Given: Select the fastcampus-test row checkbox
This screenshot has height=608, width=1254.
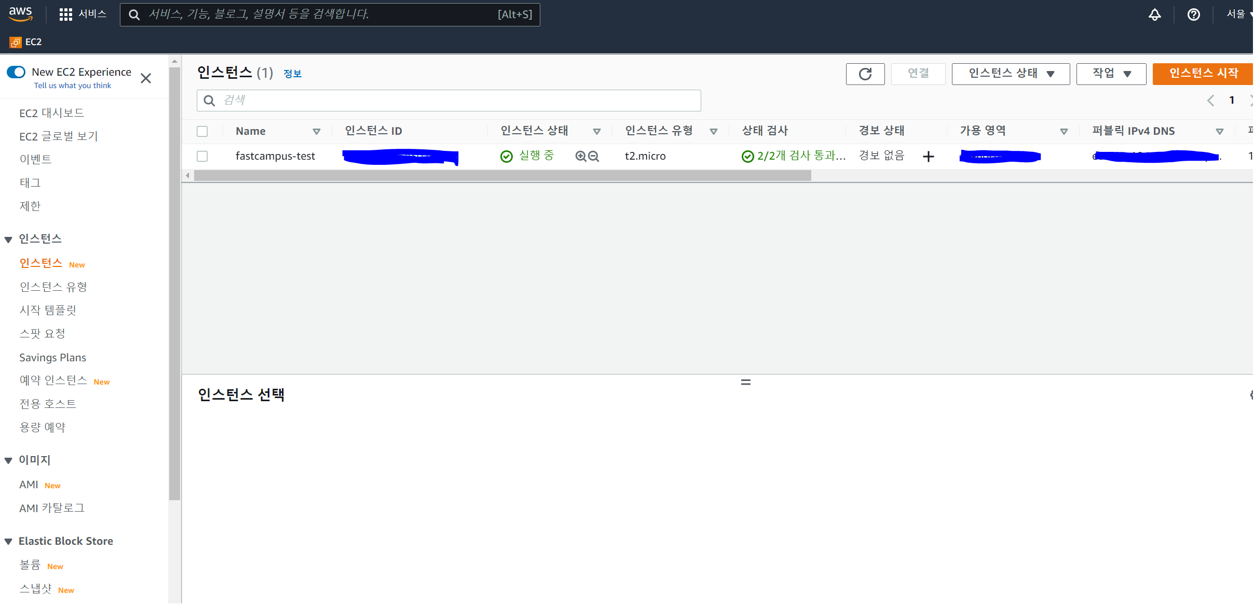Looking at the screenshot, I should [202, 157].
